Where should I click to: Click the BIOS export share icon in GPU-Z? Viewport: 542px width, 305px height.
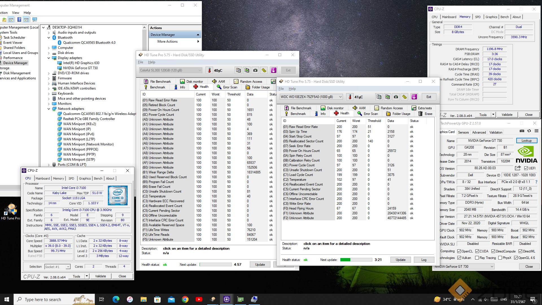tap(517, 168)
